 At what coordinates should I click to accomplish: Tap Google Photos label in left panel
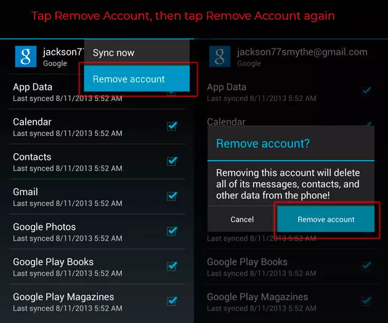click(x=44, y=227)
